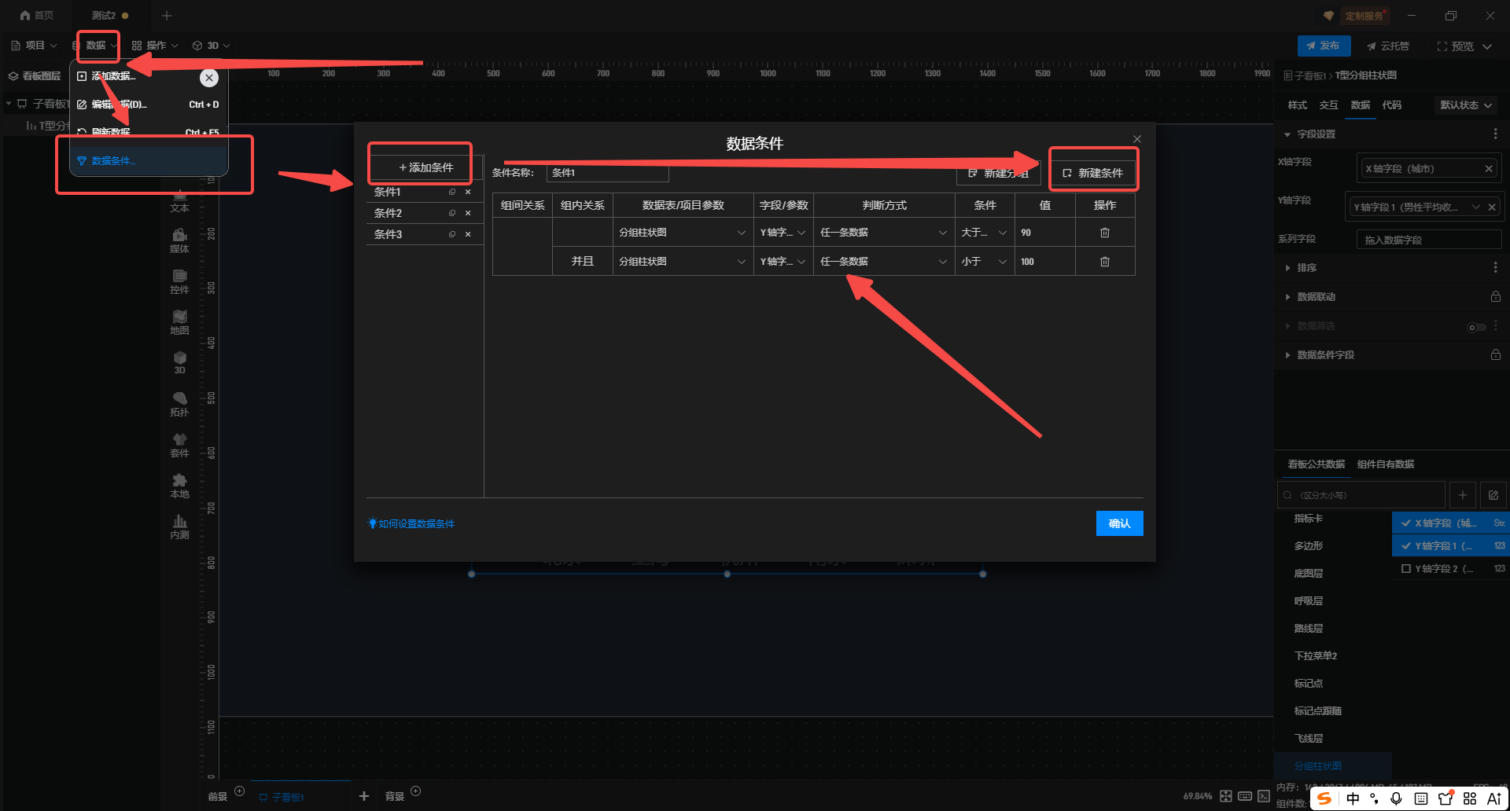Open the 地图 map component icon
This screenshot has height=811, width=1510.
point(179,321)
